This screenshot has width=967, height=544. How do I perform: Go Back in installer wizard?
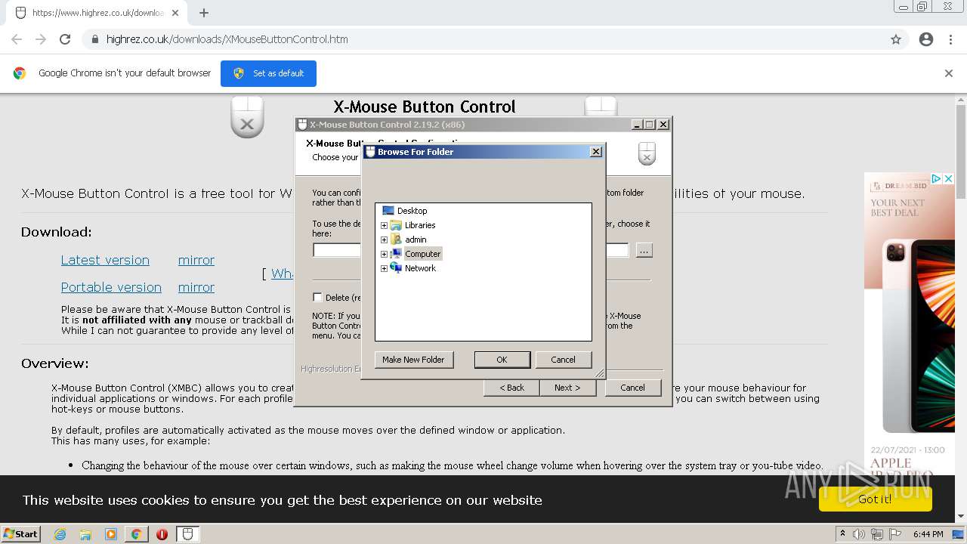(x=511, y=388)
